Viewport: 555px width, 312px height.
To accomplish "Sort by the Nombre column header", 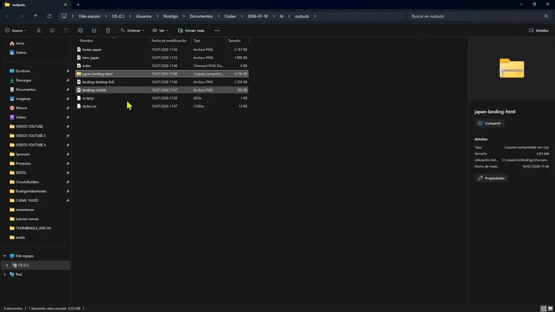I will click(x=113, y=40).
